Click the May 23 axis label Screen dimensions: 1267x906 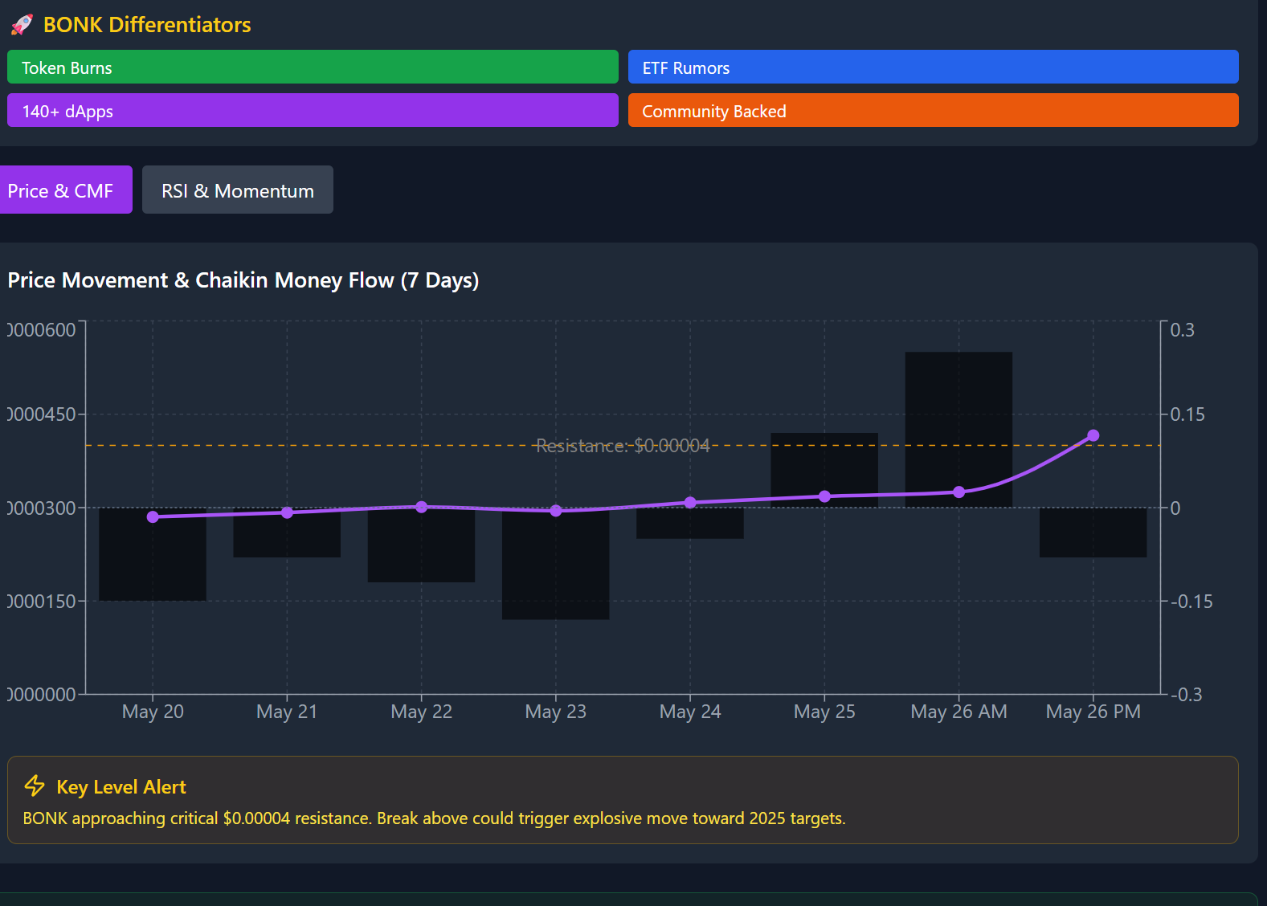tap(556, 712)
